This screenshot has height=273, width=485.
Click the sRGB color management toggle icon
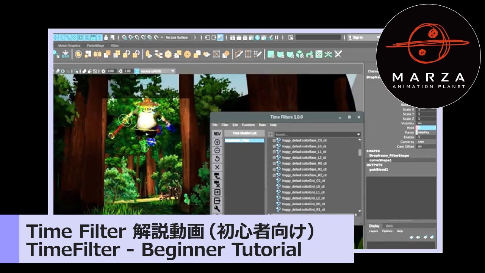tap(137, 71)
